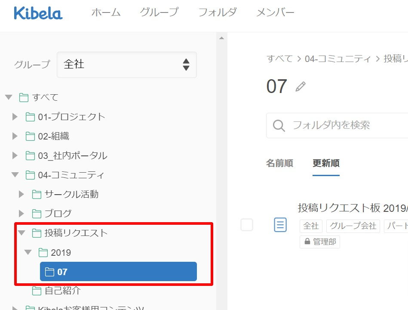Click the magnifying glass in the folder search bar

click(279, 125)
